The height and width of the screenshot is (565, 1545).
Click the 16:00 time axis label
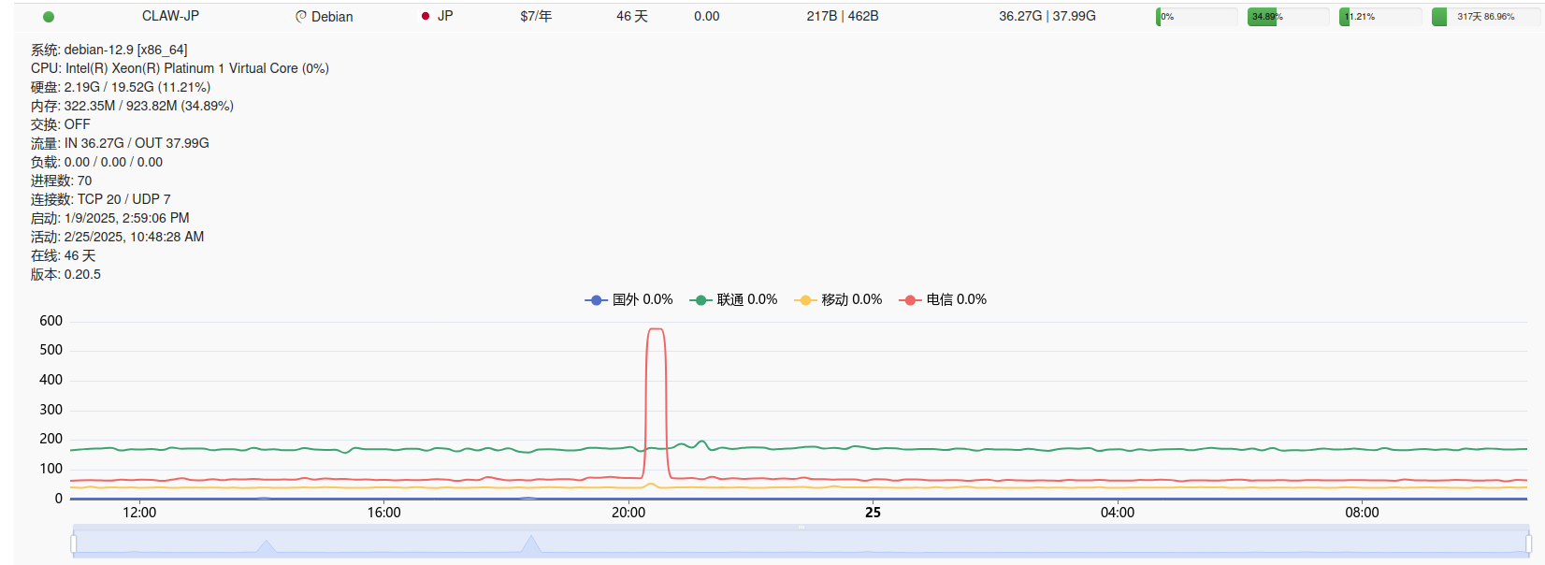[x=383, y=513]
